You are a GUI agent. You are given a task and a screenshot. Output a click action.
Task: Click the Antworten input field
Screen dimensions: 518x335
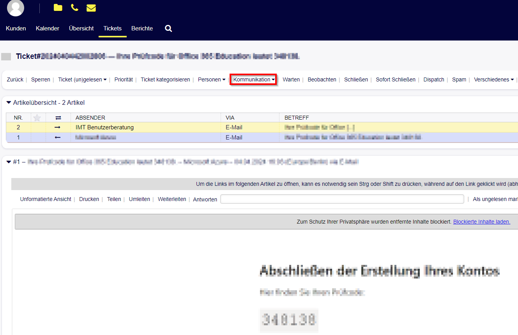pos(342,199)
